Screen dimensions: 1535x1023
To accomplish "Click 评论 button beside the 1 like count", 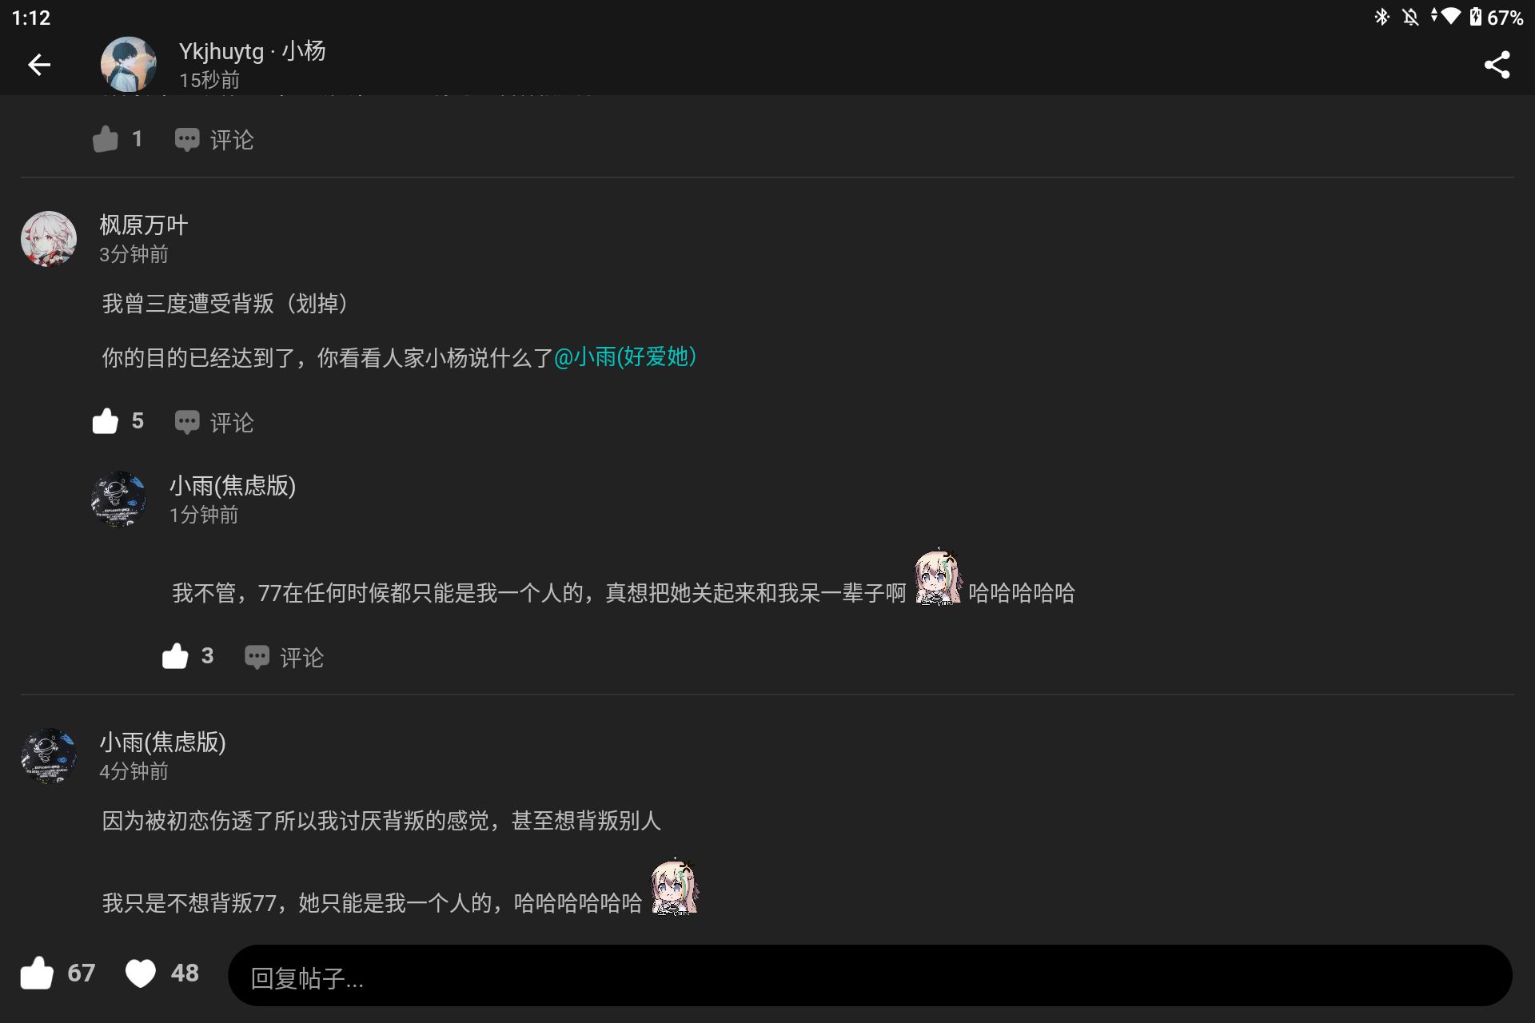I will point(214,140).
